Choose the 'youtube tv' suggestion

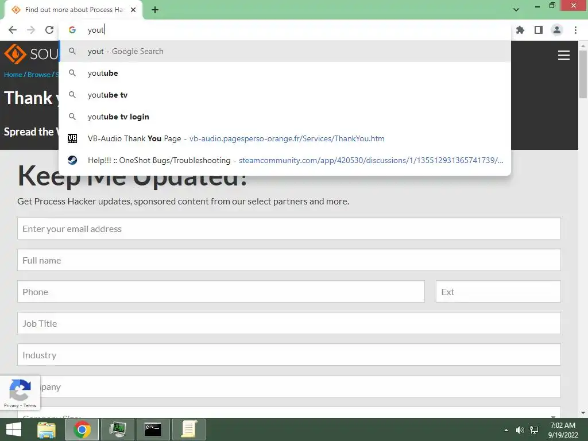[285, 95]
